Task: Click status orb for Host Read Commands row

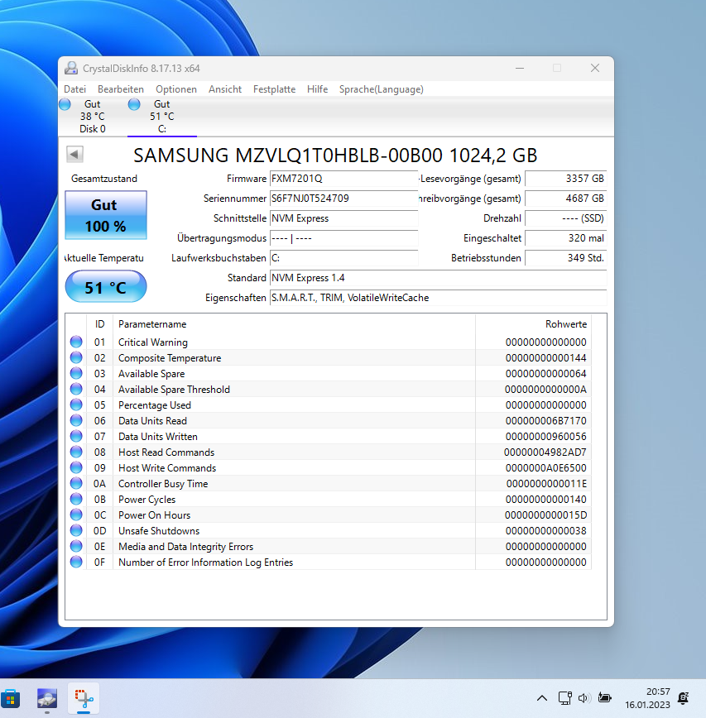Action: (76, 452)
